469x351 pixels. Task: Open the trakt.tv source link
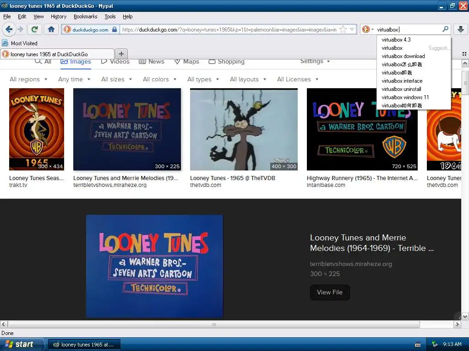pos(18,185)
